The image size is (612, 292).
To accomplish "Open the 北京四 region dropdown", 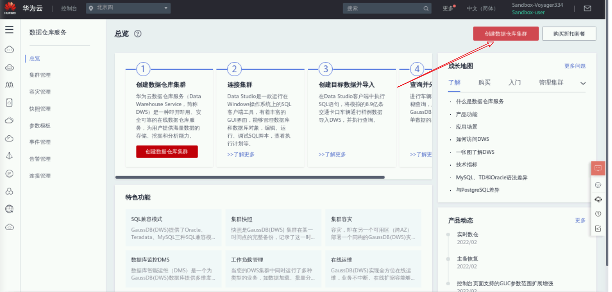I will point(128,8).
